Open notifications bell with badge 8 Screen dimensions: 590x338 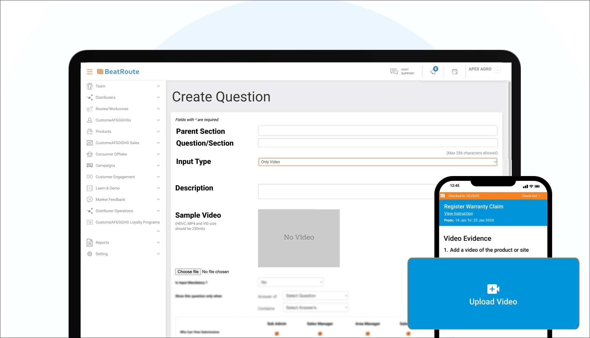434,71
